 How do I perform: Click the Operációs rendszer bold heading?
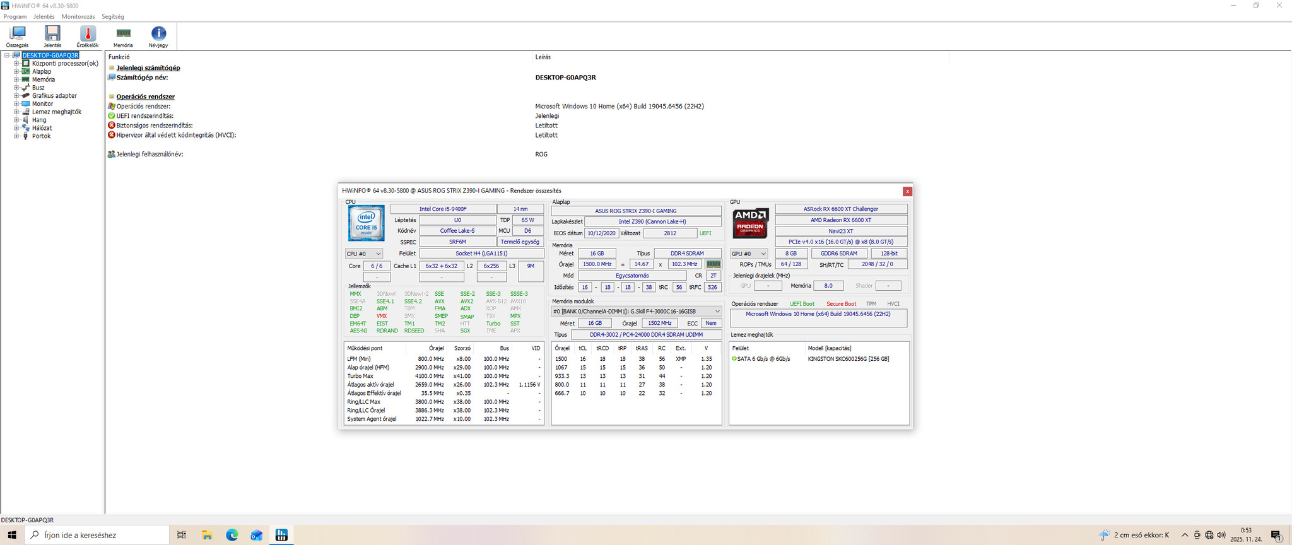click(146, 97)
